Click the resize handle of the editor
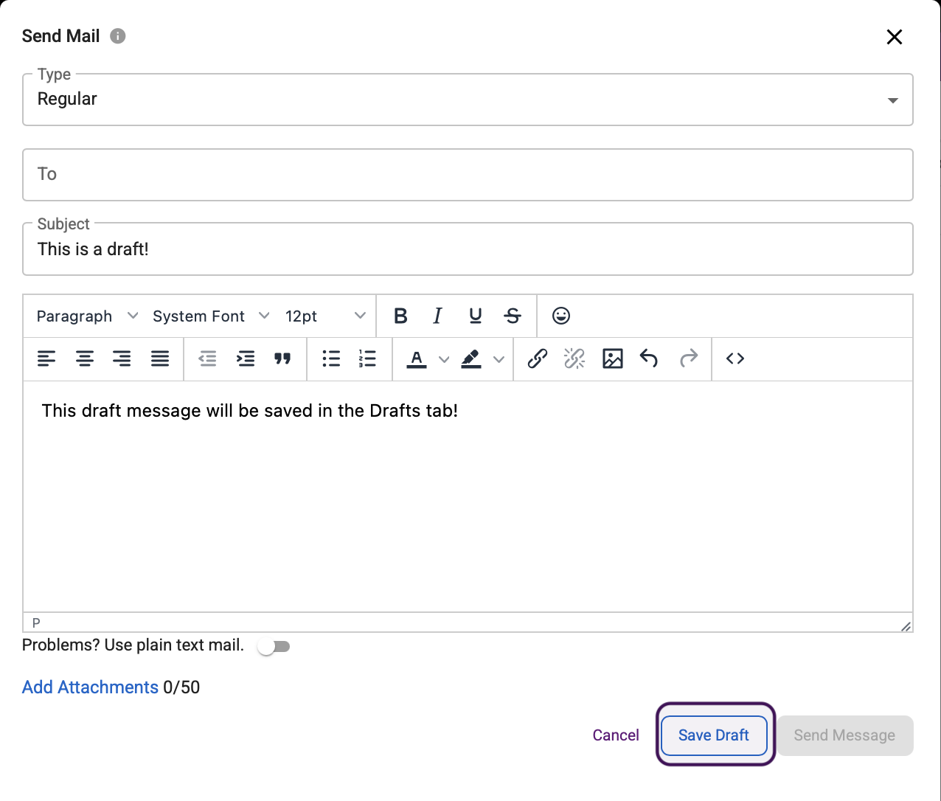Viewport: 941px width, 801px height. [906, 626]
